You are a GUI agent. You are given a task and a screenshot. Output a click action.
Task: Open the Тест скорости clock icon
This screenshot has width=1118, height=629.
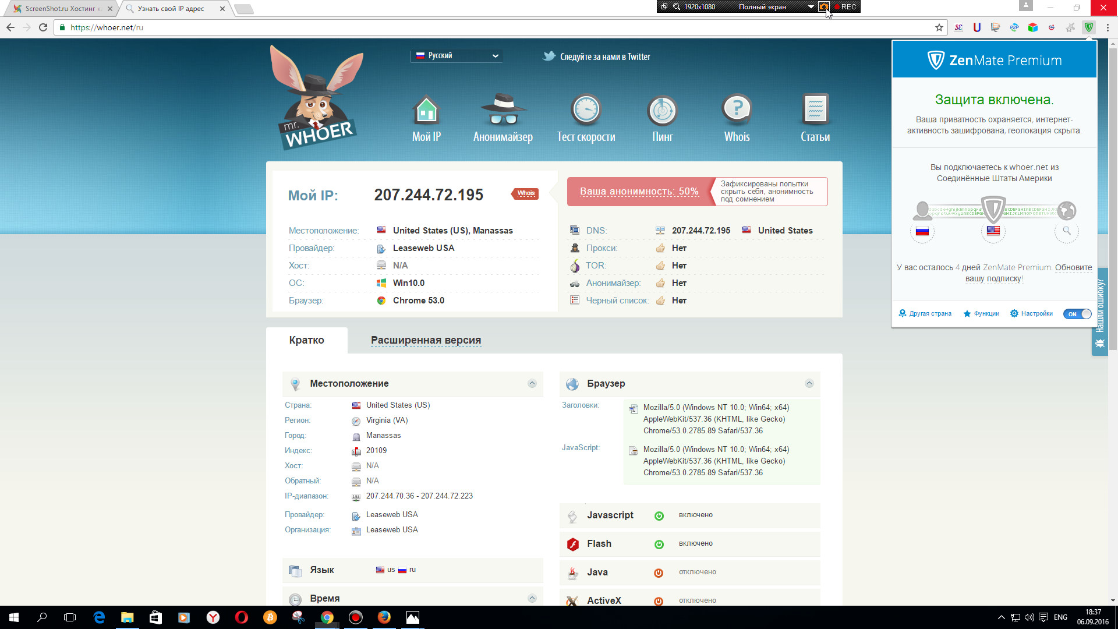[x=586, y=109]
